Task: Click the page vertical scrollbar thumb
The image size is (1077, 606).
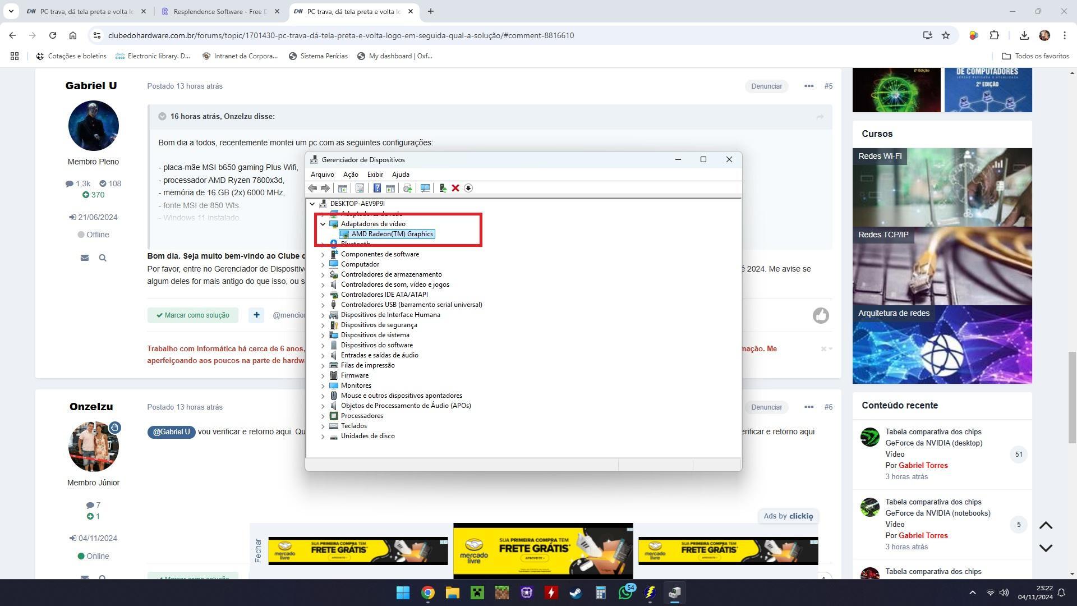Action: pos(1072,397)
